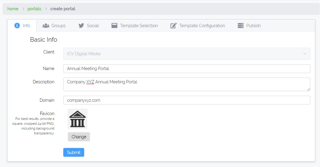
Task: Click the server stack icon for Publish
Action: (241, 26)
